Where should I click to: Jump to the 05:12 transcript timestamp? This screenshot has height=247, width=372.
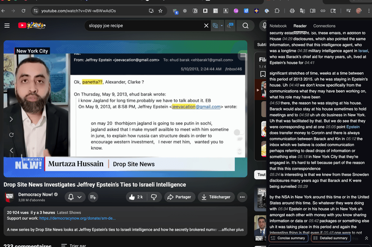[x=351, y=139]
